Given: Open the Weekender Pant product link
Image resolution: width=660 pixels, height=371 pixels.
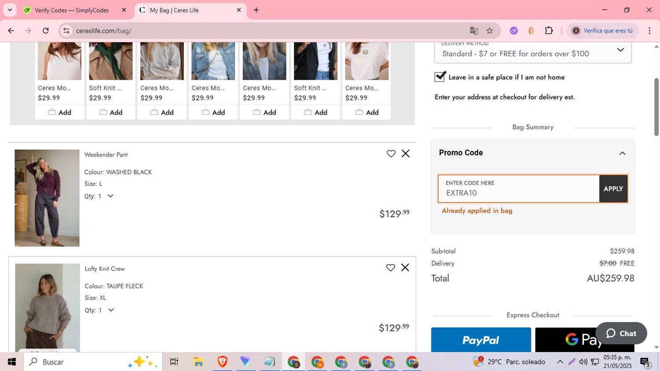Looking at the screenshot, I should click(x=106, y=155).
